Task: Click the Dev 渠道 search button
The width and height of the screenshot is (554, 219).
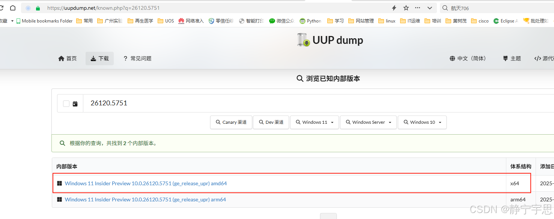Action: click(271, 122)
